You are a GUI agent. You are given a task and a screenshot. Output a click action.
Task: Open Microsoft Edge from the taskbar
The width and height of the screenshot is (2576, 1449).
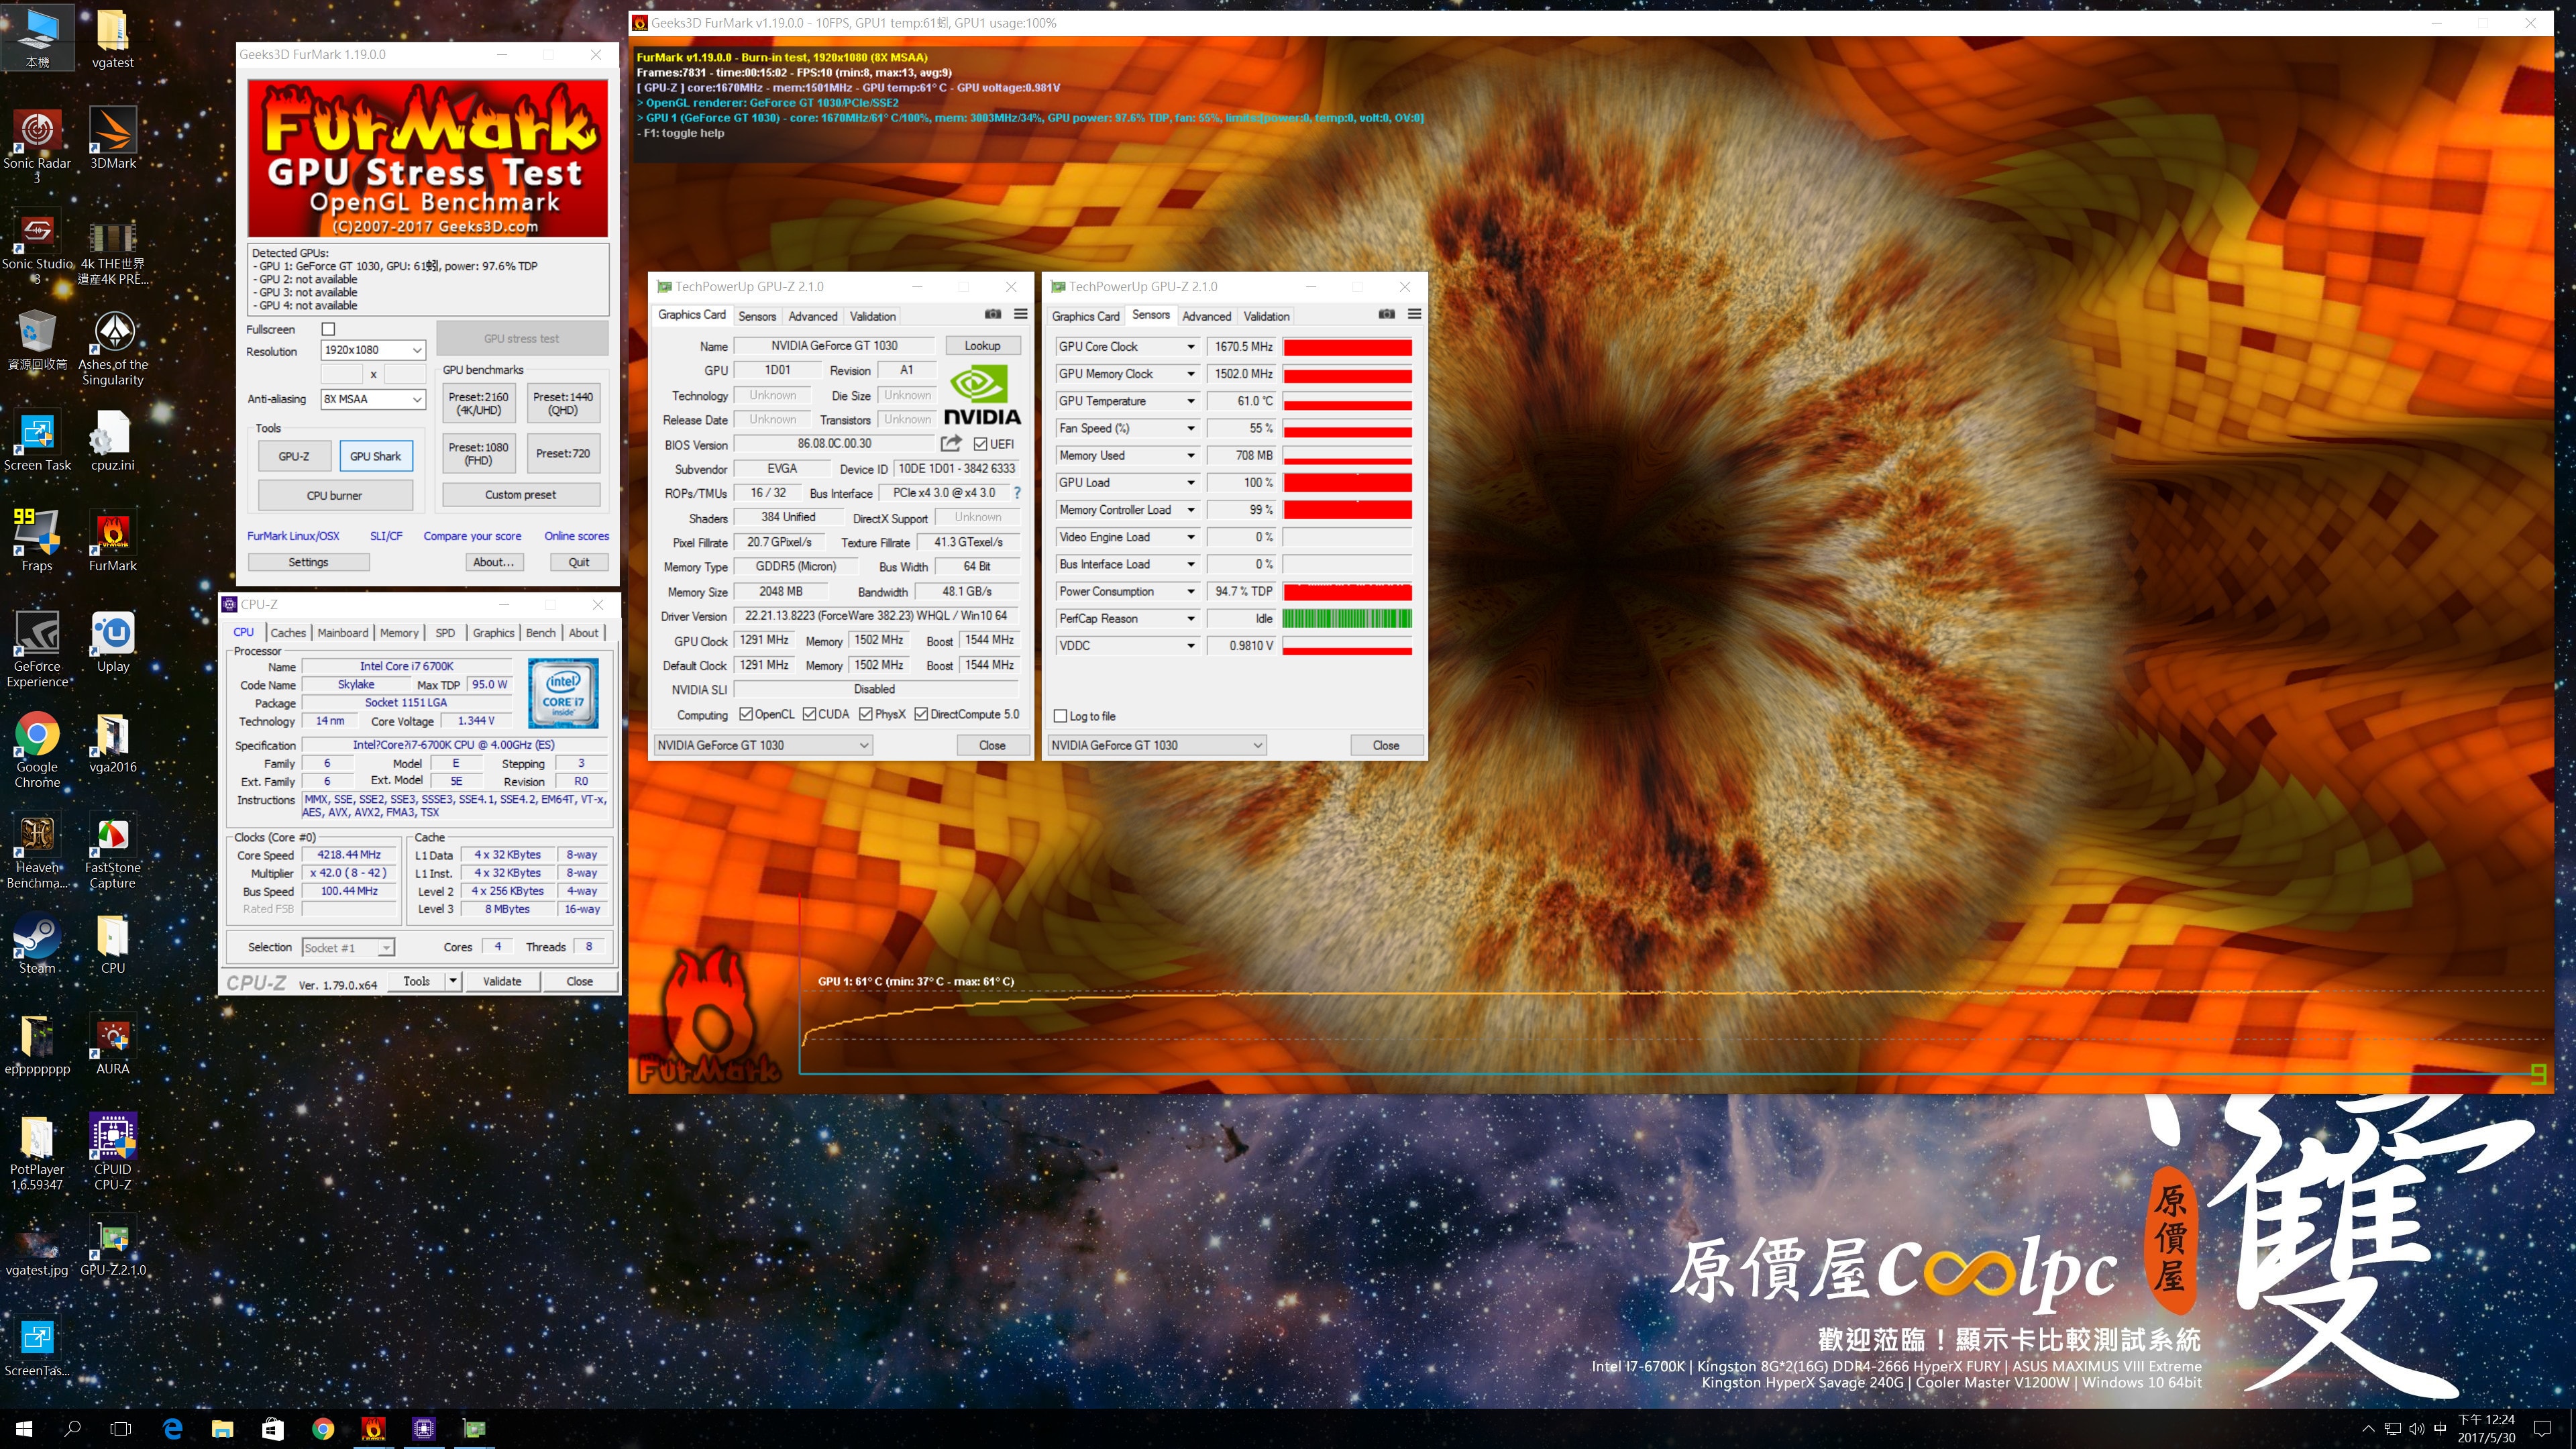point(172,1429)
